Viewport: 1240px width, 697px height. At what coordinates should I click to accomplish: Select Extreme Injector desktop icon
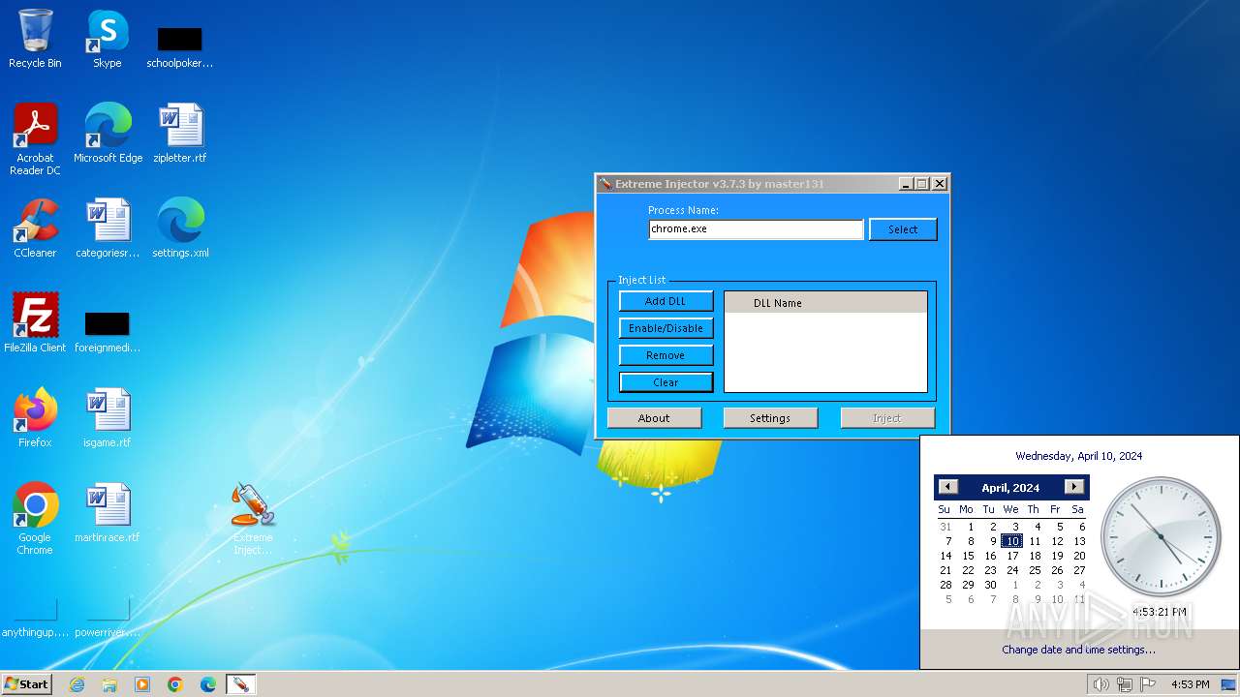point(253,519)
